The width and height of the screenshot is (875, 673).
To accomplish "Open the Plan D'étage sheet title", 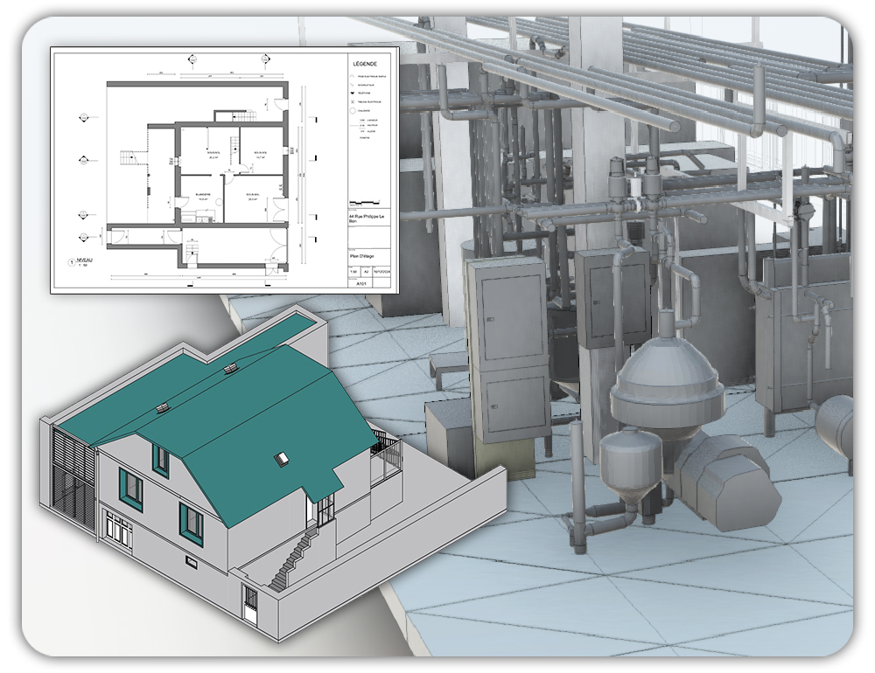I will [x=361, y=255].
